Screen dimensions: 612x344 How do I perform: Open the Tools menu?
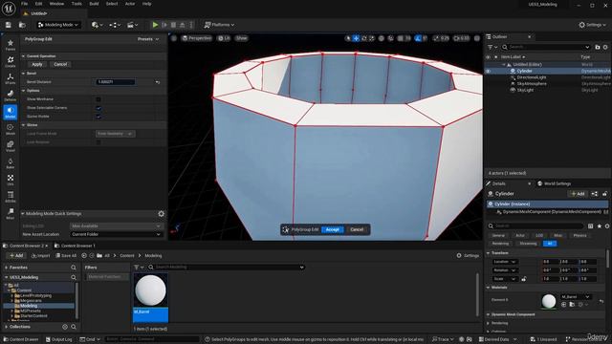pos(76,4)
